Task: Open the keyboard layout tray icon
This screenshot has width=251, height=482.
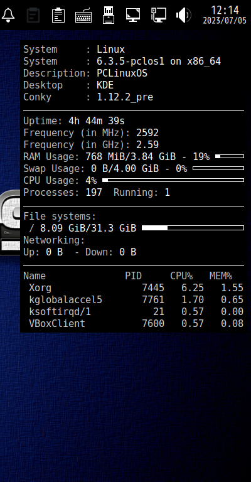Action: [x=83, y=15]
